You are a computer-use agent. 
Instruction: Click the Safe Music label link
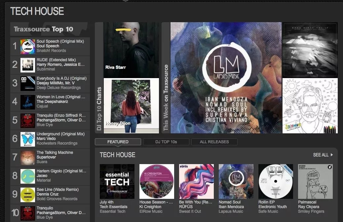coord(268,211)
